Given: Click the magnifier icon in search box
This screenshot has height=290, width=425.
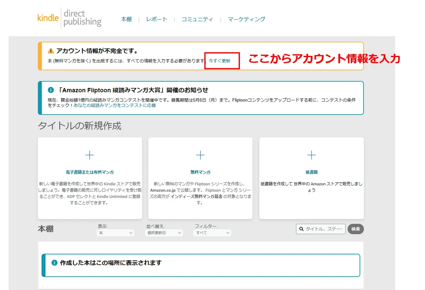Looking at the screenshot, I should (302, 229).
